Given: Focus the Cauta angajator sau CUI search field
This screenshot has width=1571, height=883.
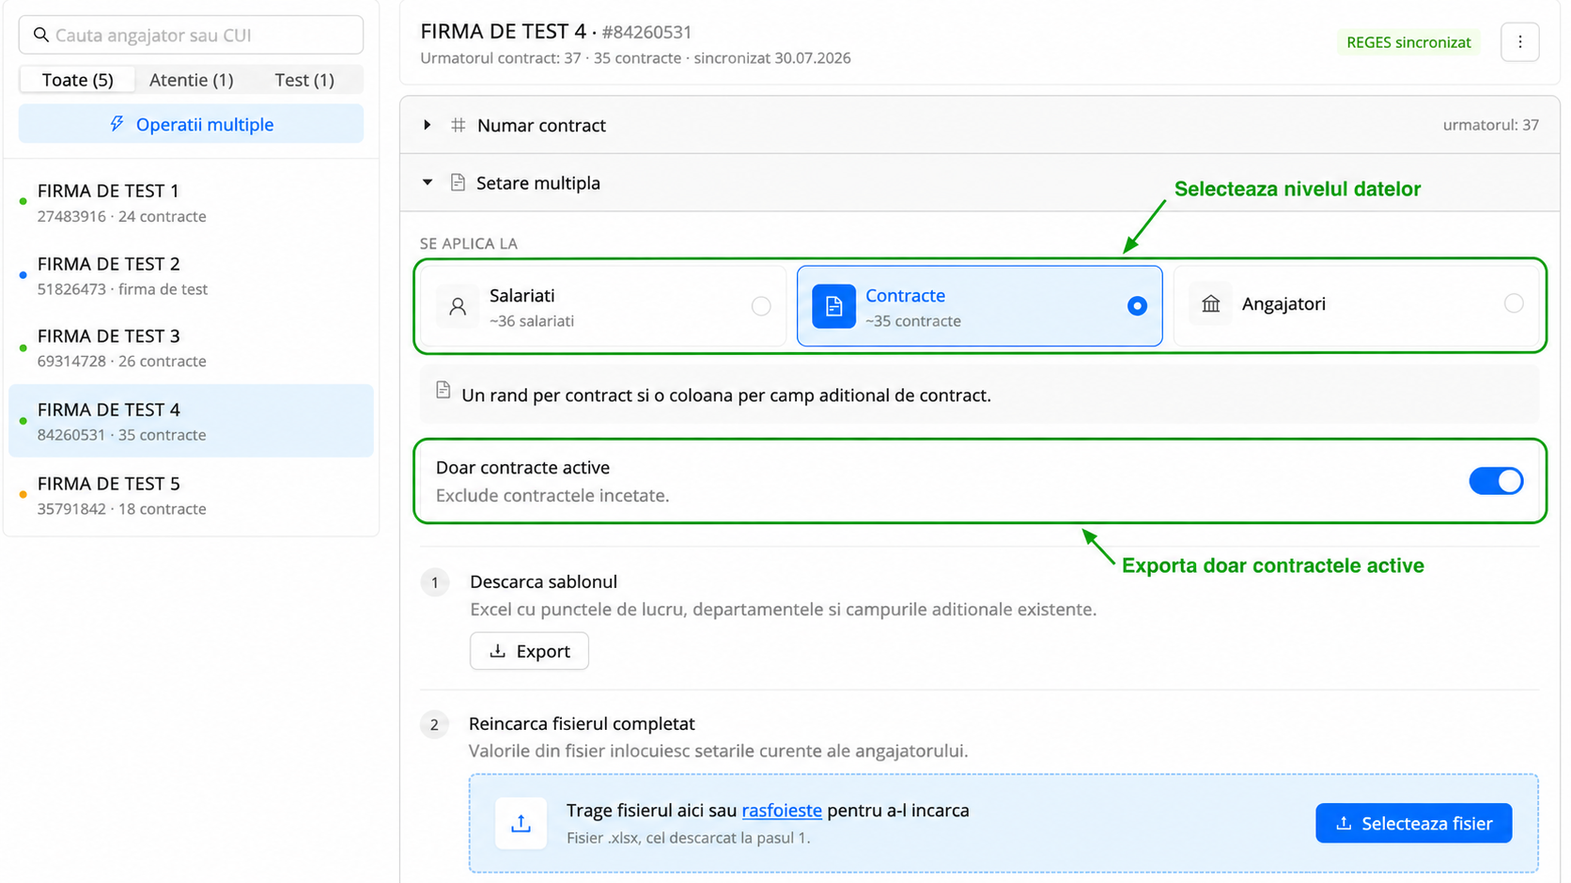Looking at the screenshot, I should point(191,35).
